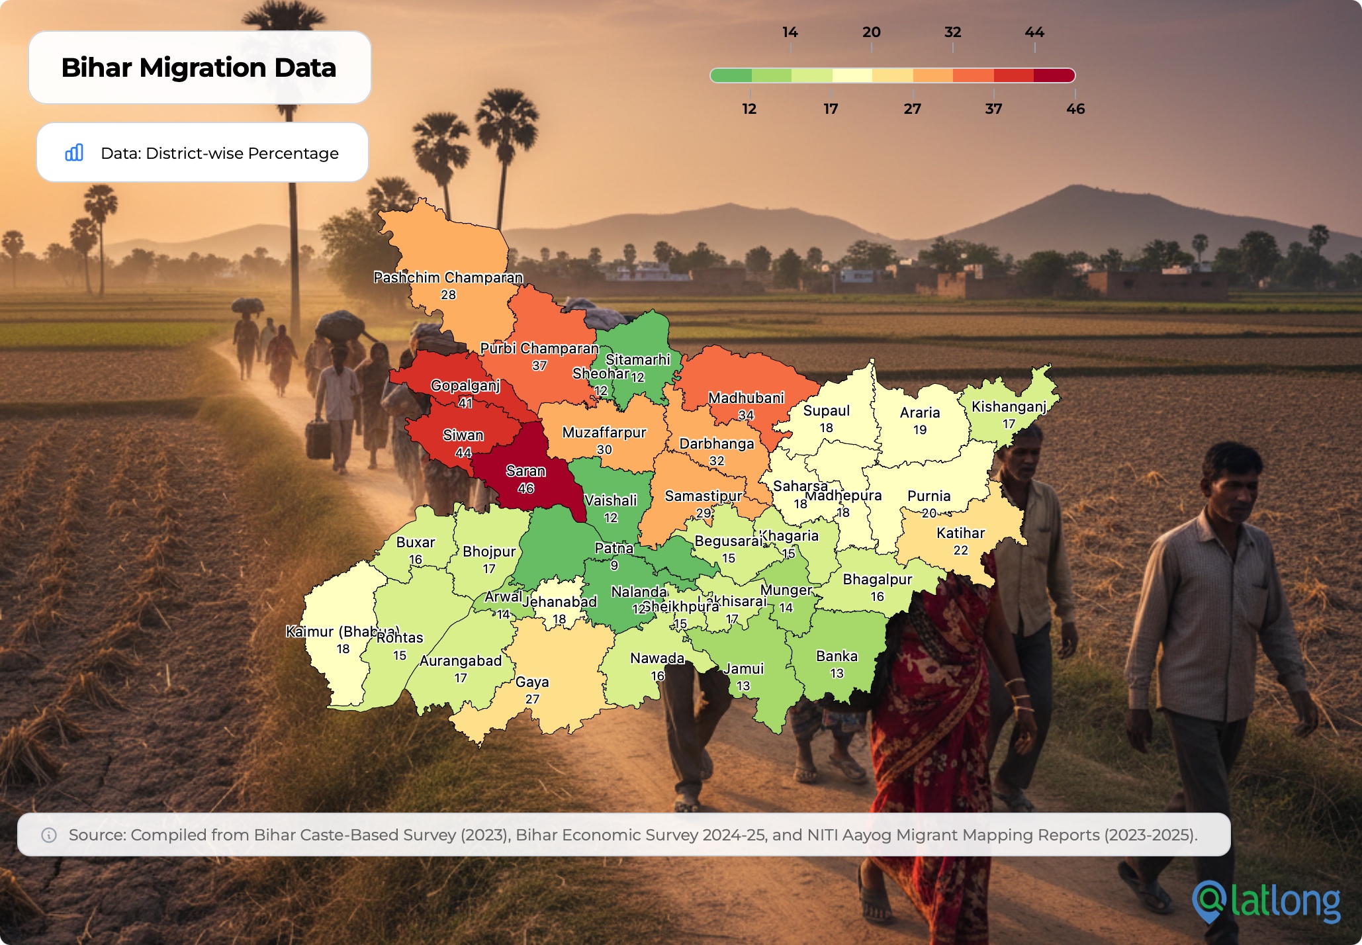Click the Gaya district label

[x=532, y=682]
